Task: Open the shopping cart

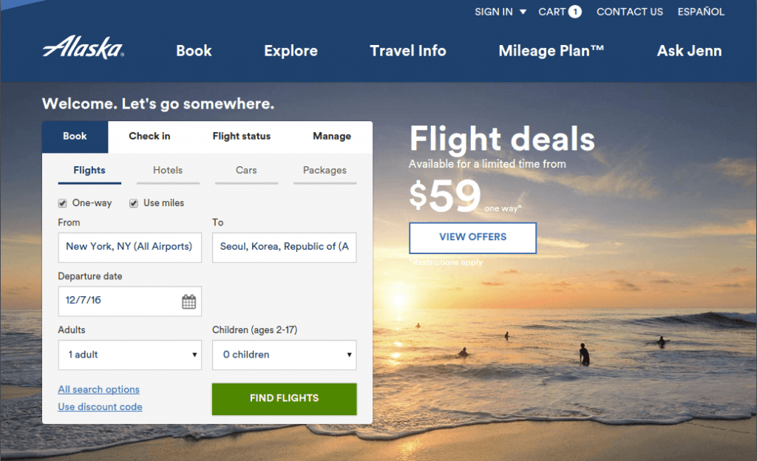Action: 560,12
